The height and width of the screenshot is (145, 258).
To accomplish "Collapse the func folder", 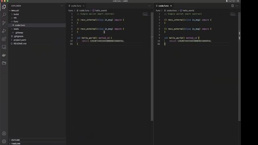I will (x=37, y=21).
